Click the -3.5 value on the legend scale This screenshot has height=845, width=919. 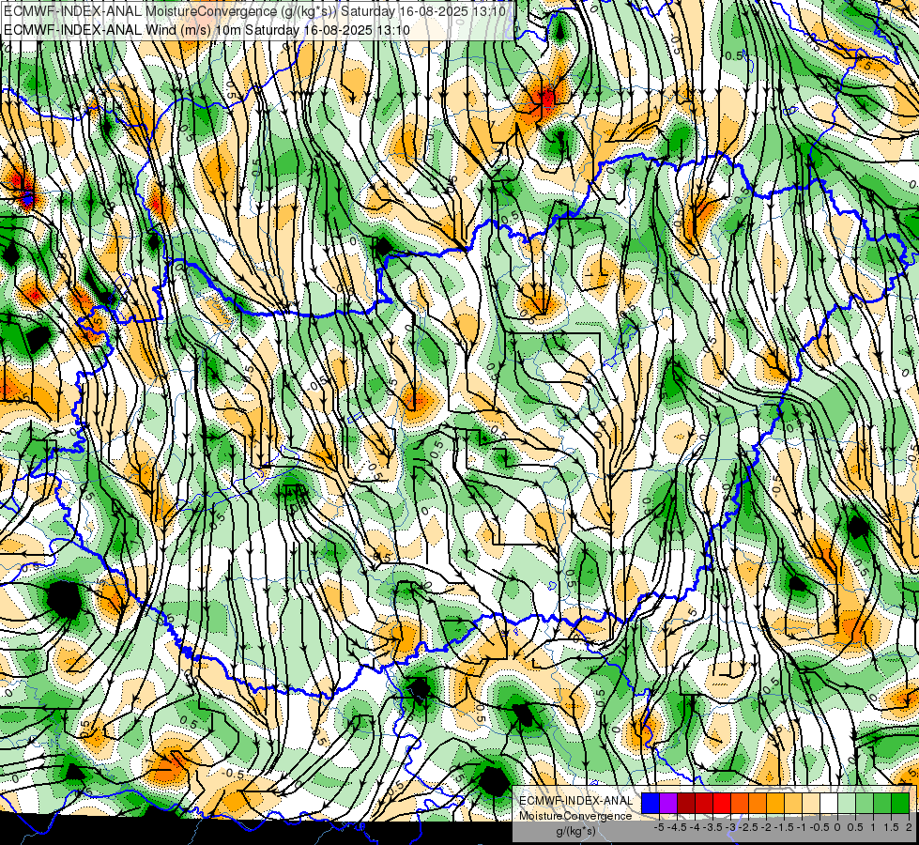coord(712,827)
